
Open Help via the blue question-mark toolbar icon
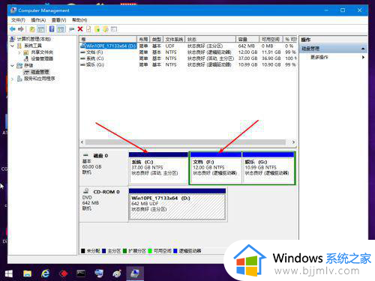(52, 29)
